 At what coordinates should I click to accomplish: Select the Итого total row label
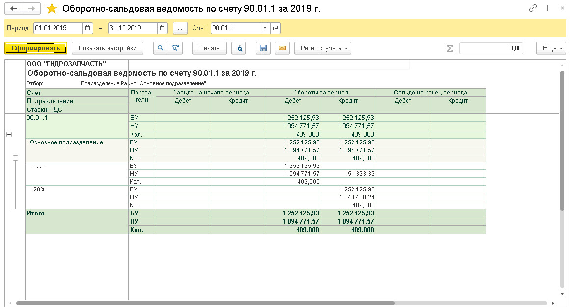coord(36,213)
